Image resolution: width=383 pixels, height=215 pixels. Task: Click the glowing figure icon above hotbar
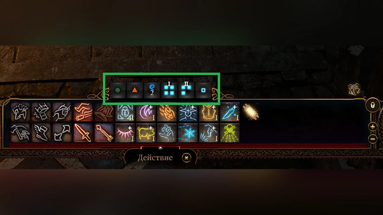[x=354, y=90]
